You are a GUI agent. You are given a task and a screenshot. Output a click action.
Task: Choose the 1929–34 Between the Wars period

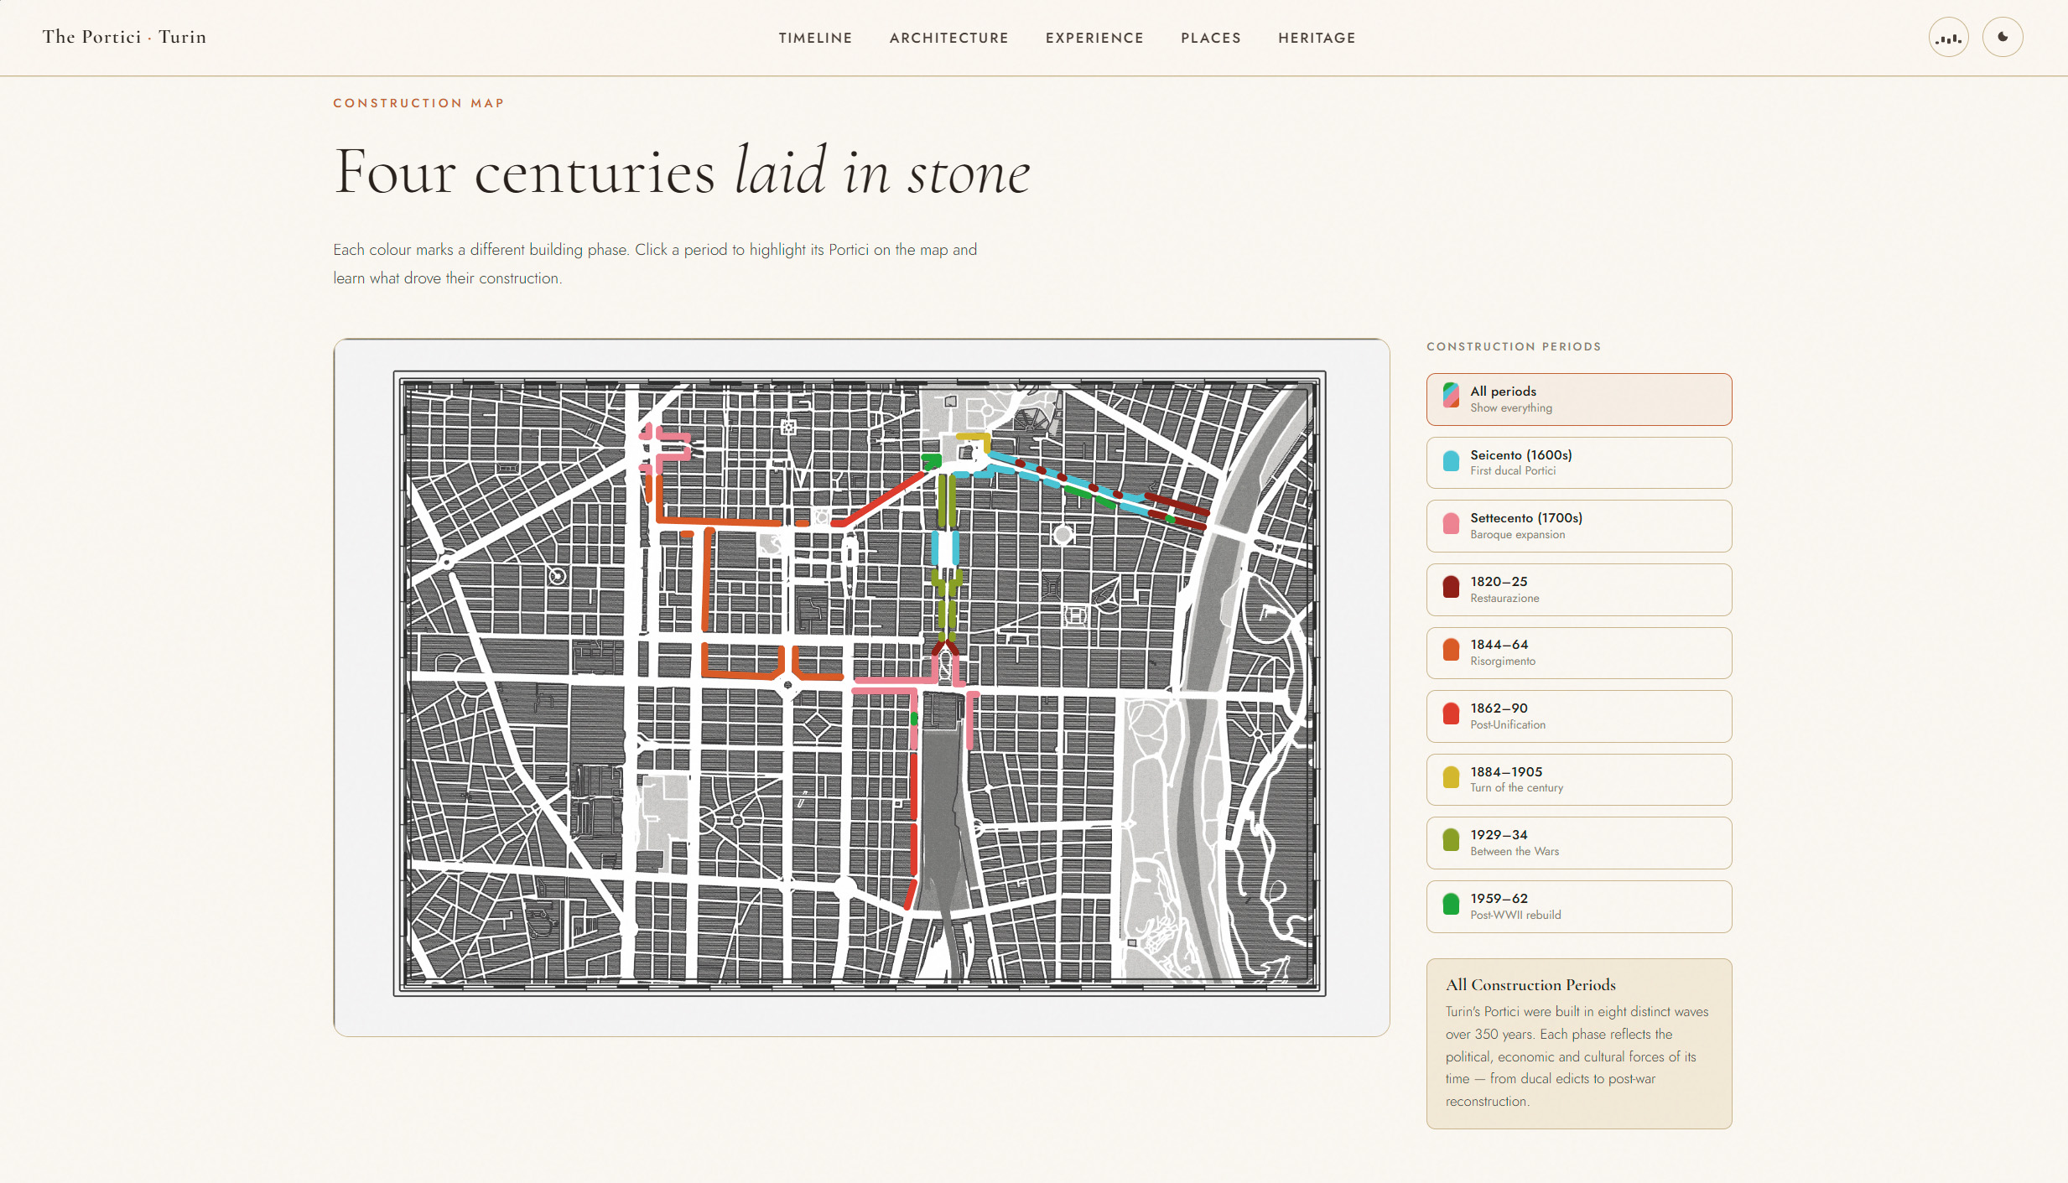click(1579, 843)
